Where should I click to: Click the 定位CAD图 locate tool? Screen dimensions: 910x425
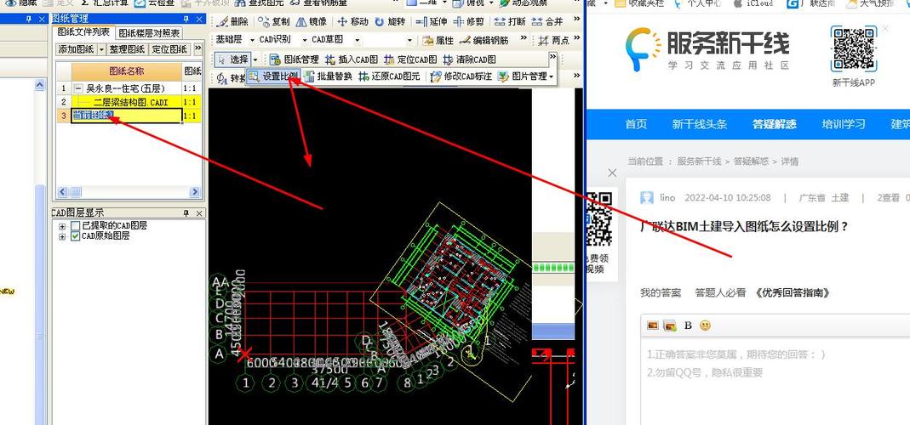pyautogui.click(x=410, y=59)
